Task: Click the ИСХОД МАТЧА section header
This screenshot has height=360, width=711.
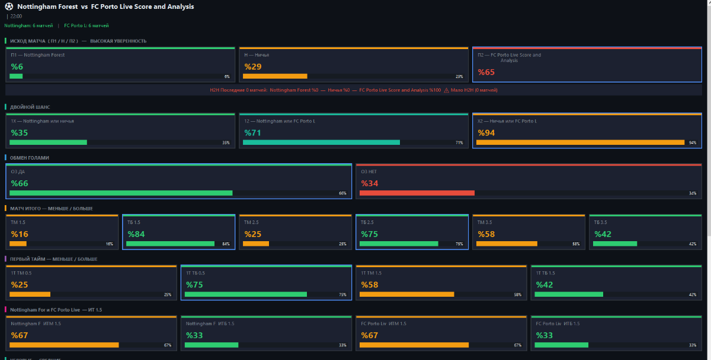Action: [x=78, y=41]
